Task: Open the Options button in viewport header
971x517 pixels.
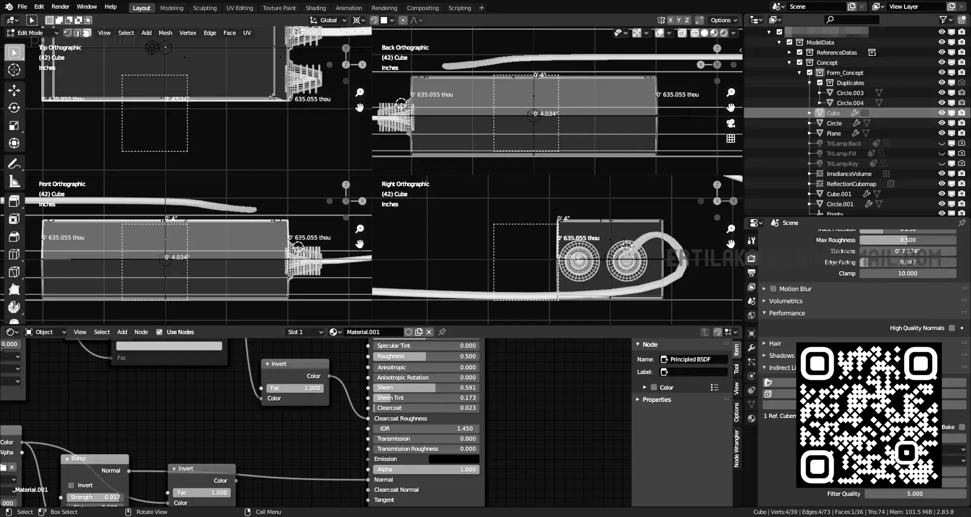Action: point(724,20)
